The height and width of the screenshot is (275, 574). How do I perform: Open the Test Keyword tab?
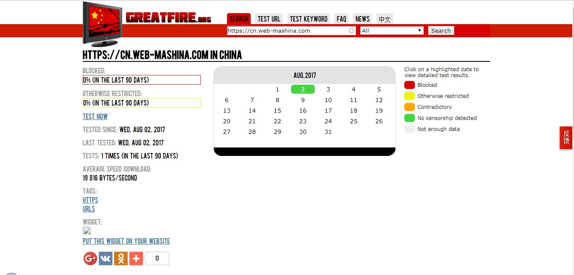coord(308,19)
